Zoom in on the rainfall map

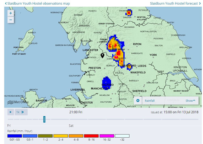tap(10, 13)
